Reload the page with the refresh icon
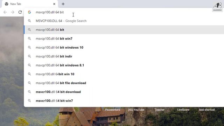224x126 pixels. 20,12
